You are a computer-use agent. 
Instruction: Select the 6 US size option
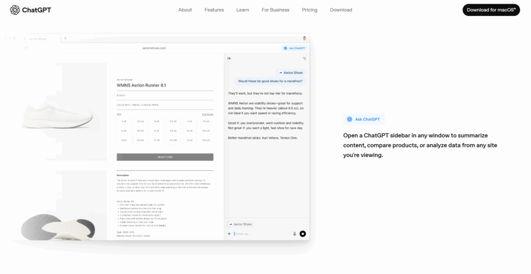157,121
